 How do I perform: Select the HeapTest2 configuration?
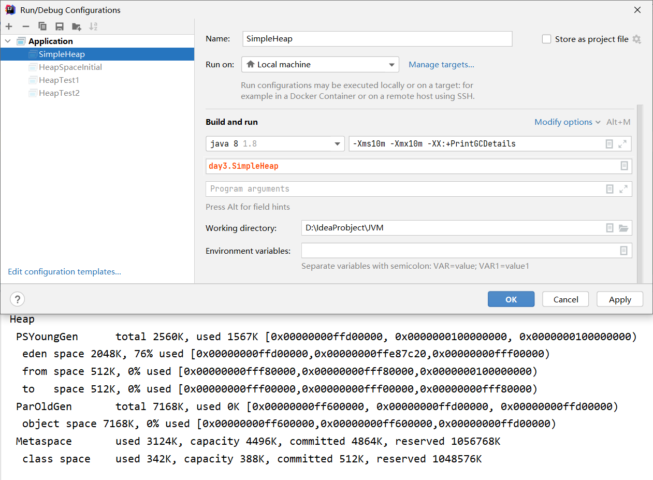coord(97,93)
